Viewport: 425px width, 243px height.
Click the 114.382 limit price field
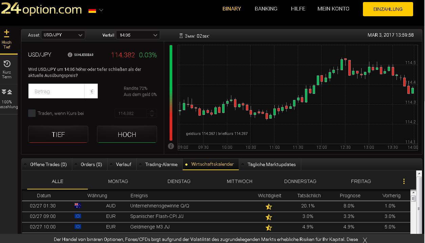tap(131, 113)
